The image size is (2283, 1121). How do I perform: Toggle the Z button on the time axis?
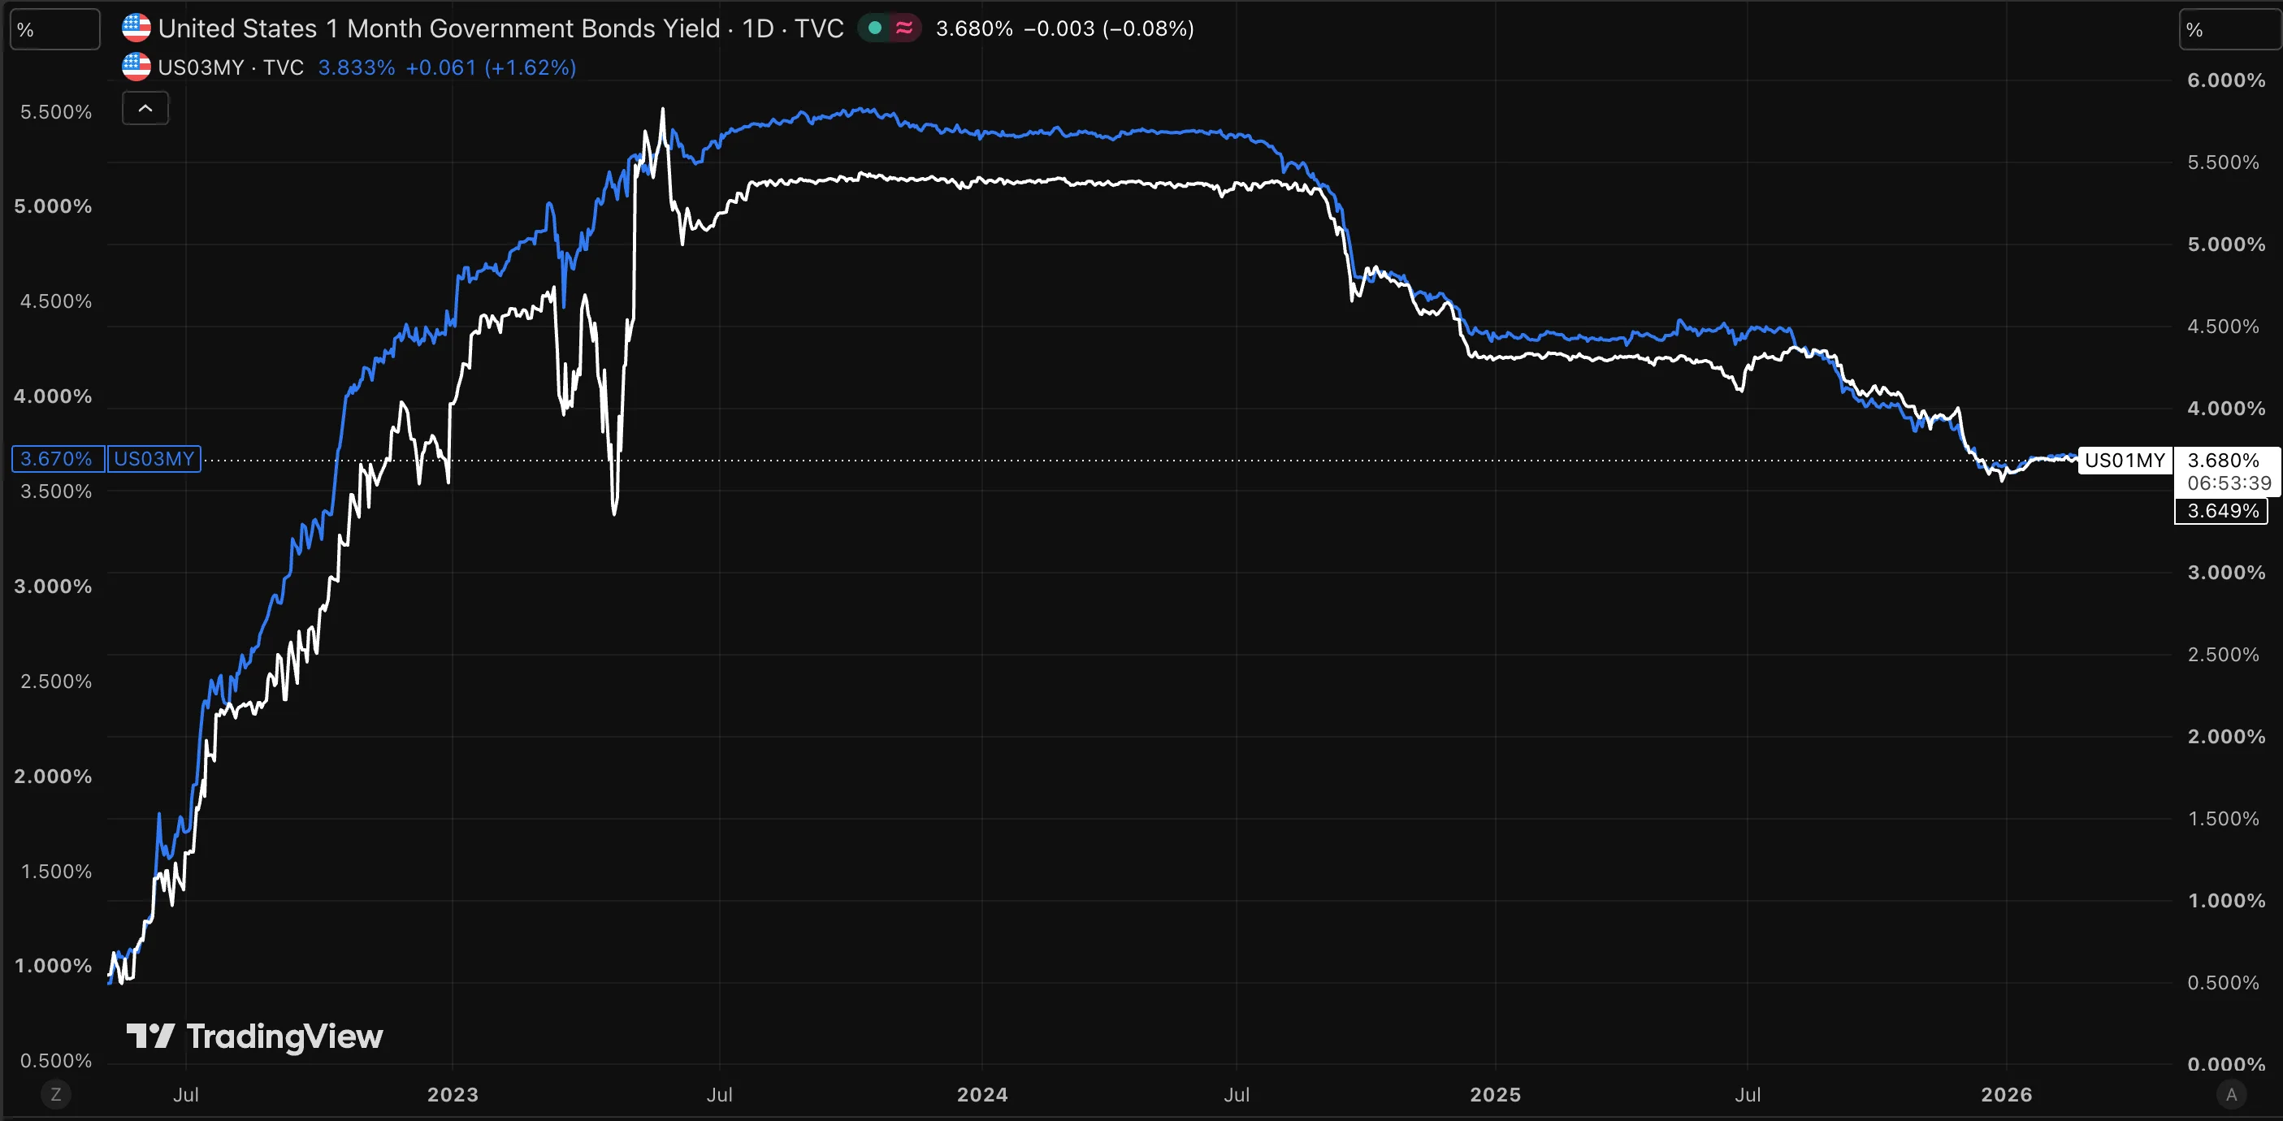coord(56,1094)
